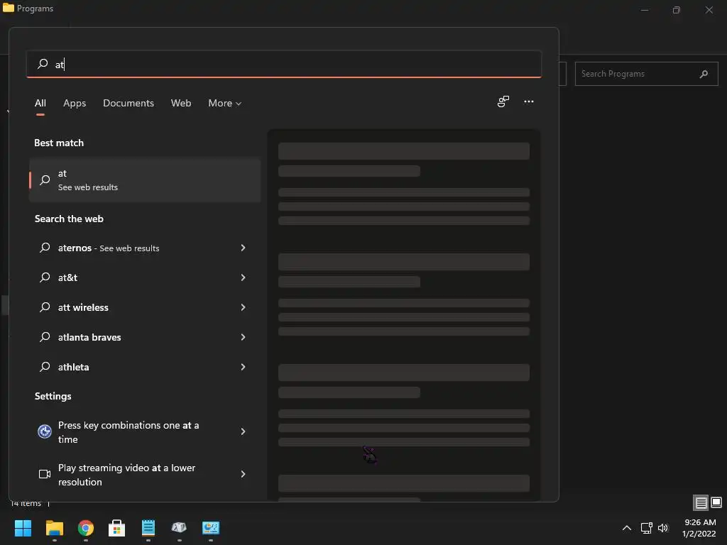
Task: Launch Google Chrome from the taskbar
Action: pyautogui.click(x=86, y=528)
